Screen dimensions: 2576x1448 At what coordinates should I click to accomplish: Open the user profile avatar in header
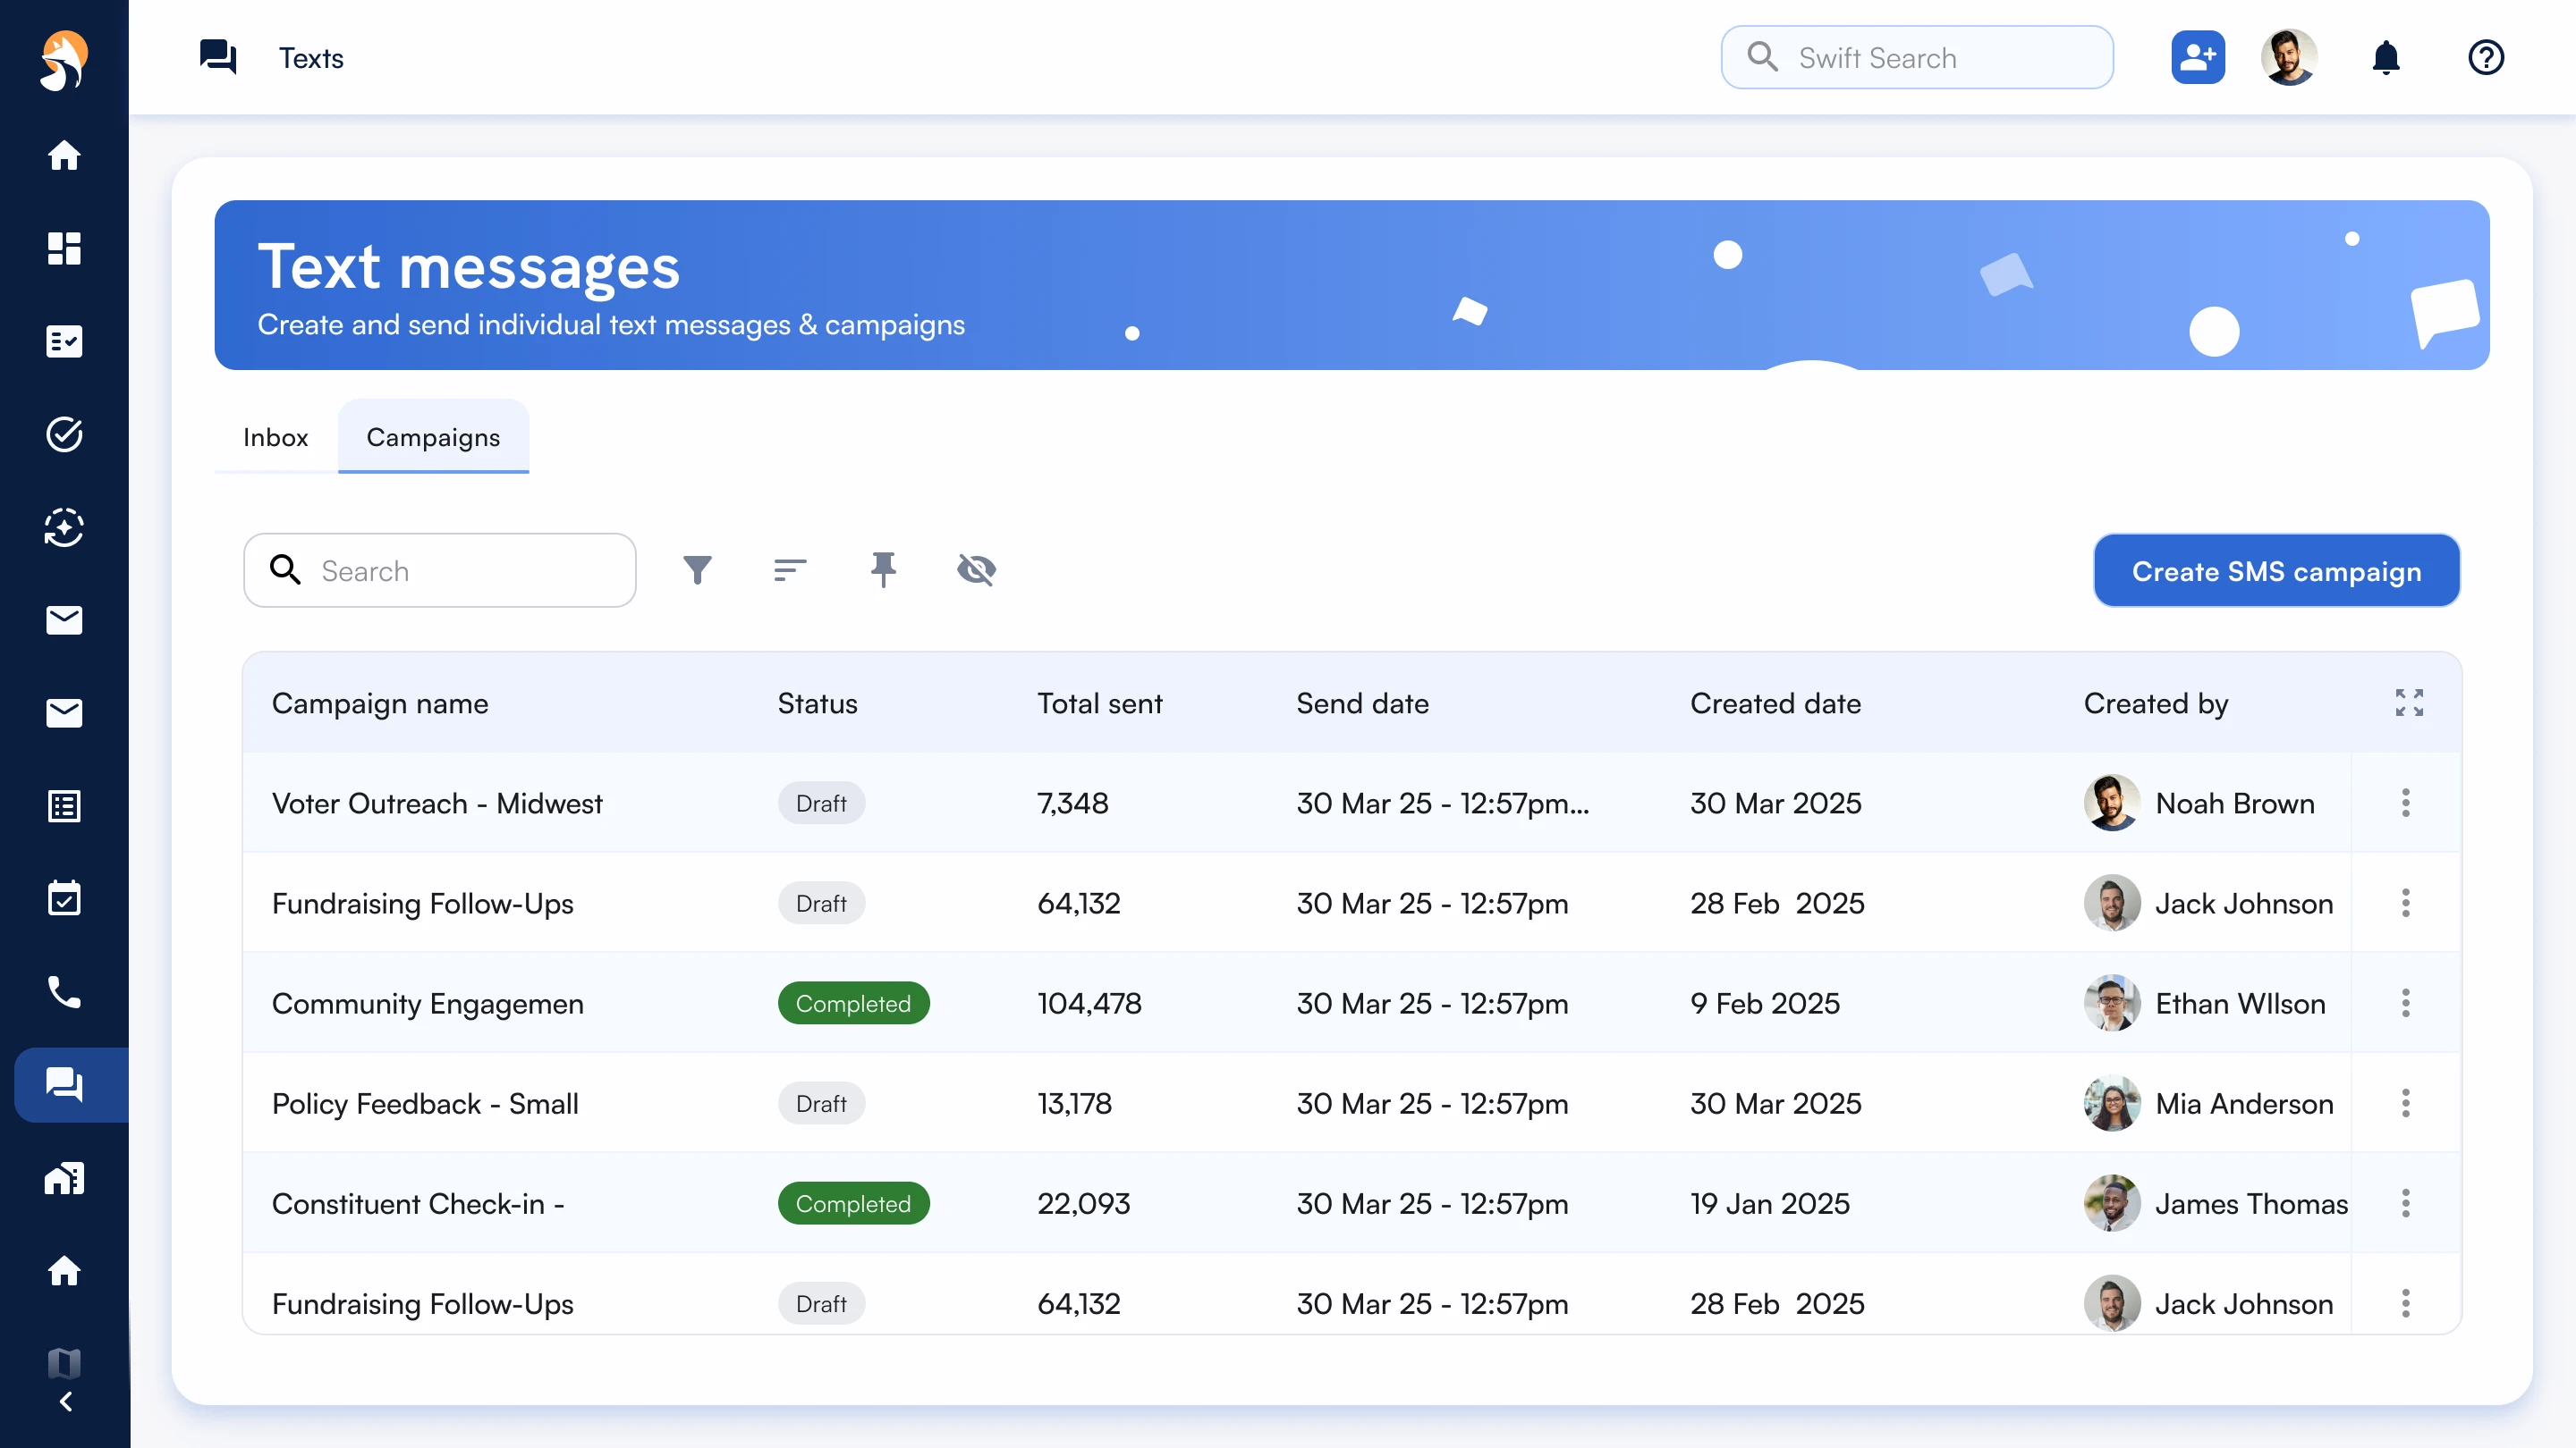(x=2288, y=58)
